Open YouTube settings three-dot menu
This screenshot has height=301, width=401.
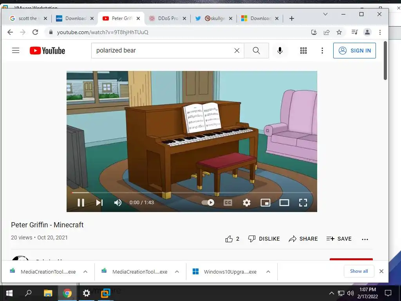322,51
